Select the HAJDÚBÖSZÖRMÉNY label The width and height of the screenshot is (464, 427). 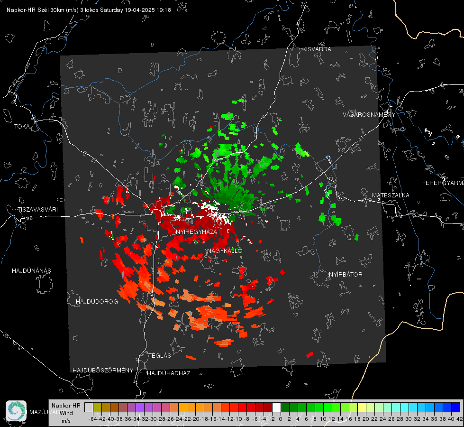[103, 371]
